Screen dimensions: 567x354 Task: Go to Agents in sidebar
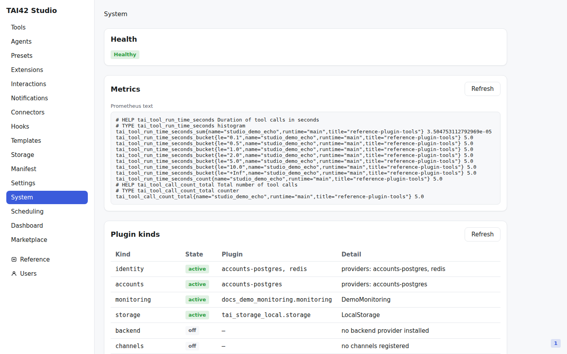[47, 42]
